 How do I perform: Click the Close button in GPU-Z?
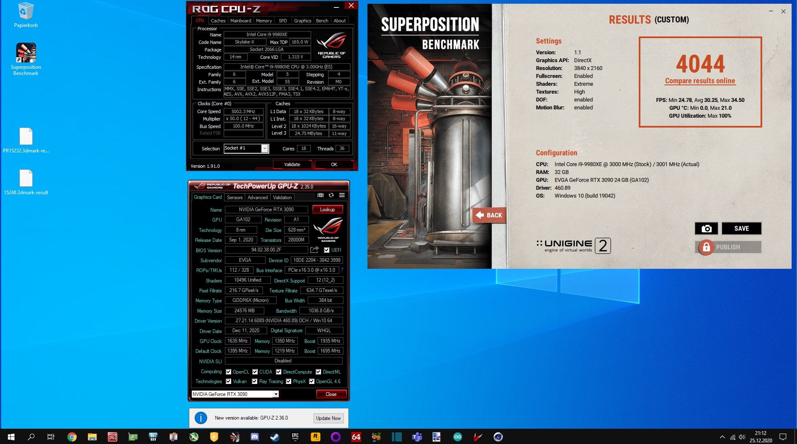pos(331,394)
